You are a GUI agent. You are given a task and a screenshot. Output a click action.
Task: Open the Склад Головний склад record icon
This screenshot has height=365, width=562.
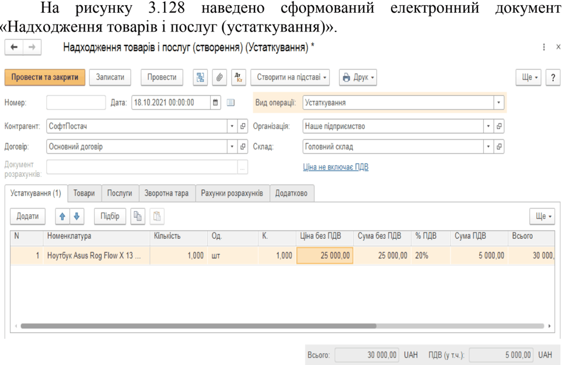pos(499,147)
